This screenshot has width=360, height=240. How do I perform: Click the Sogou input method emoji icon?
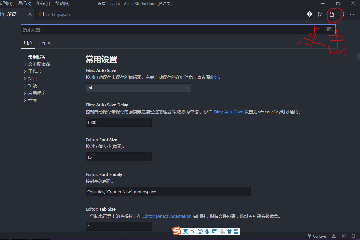click(201, 231)
